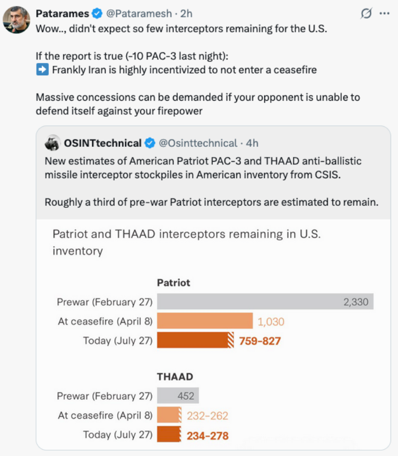
Task: Open the interceptor inventory chart image
Action: (x=213, y=335)
